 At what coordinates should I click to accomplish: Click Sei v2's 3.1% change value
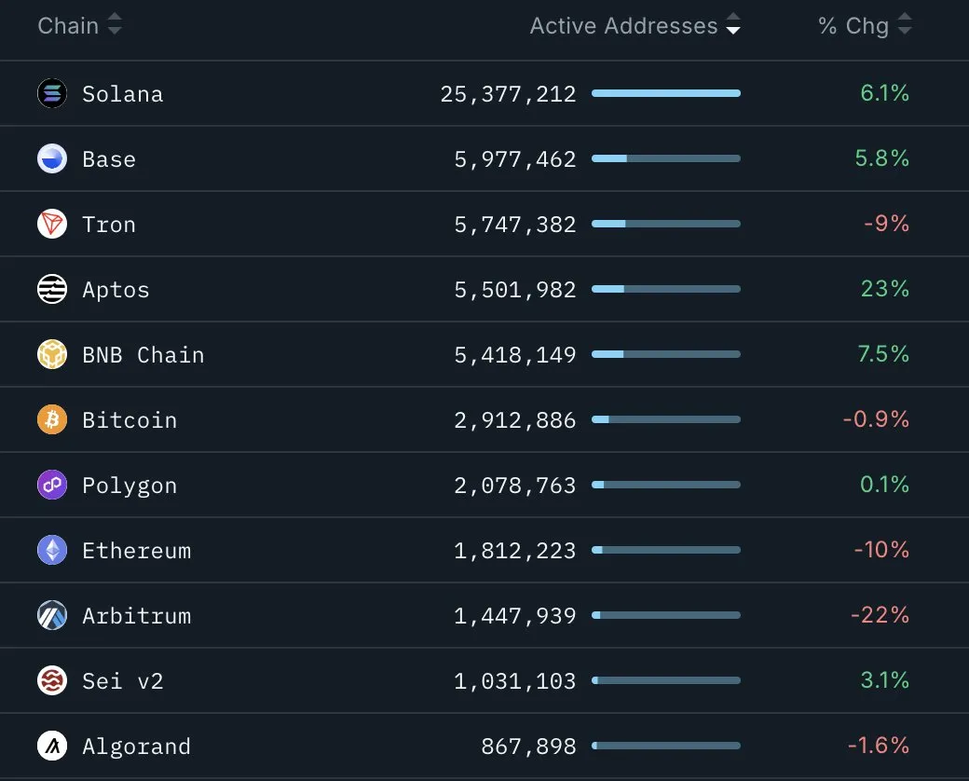click(x=885, y=680)
